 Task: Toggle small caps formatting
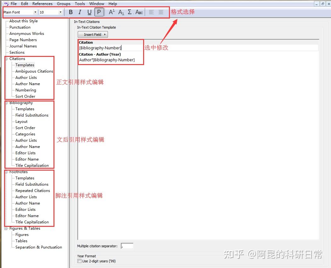click(x=138, y=12)
